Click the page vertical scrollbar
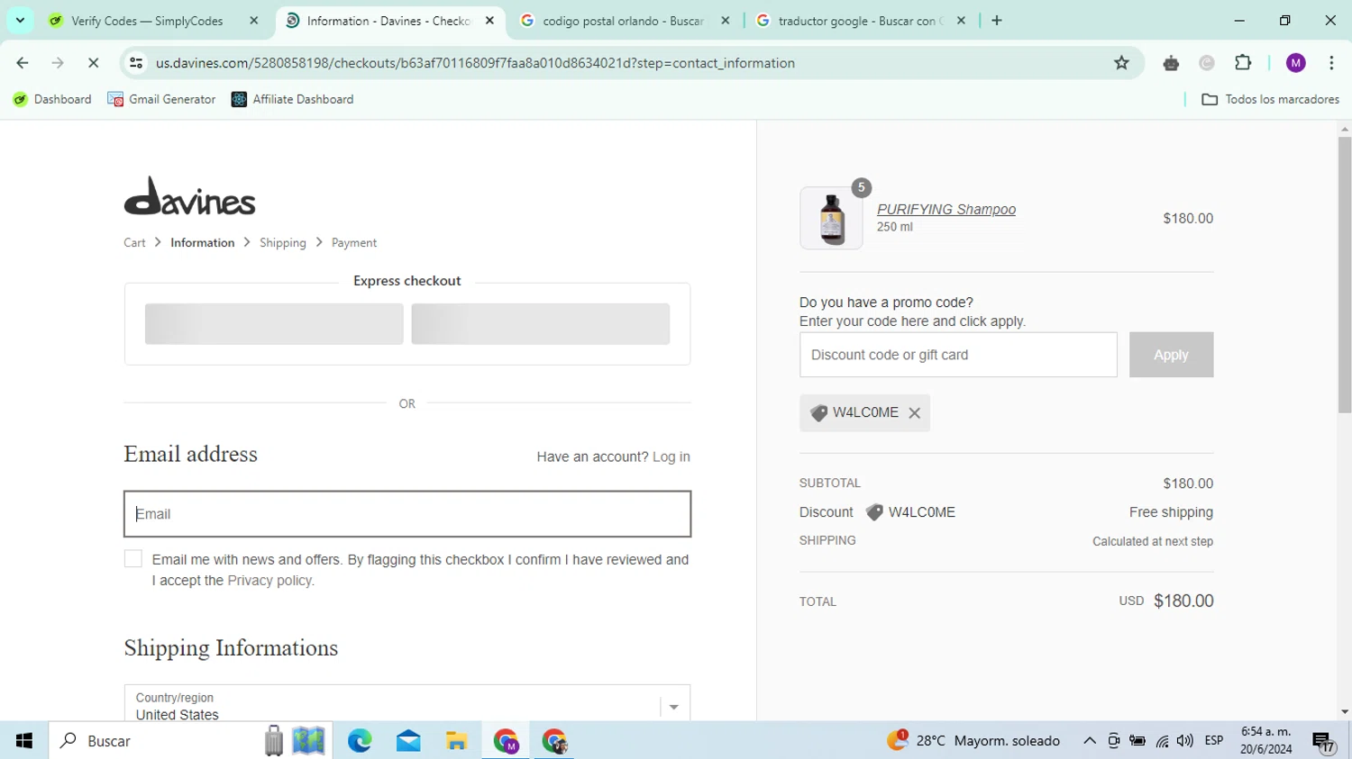The height and width of the screenshot is (759, 1352). (x=1345, y=275)
